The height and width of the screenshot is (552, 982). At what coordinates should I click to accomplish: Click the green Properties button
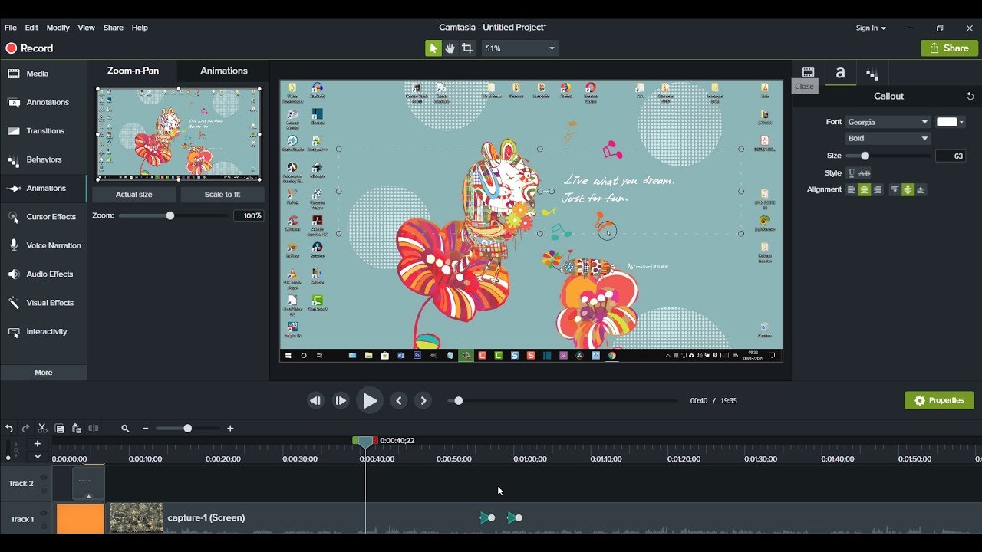point(939,400)
